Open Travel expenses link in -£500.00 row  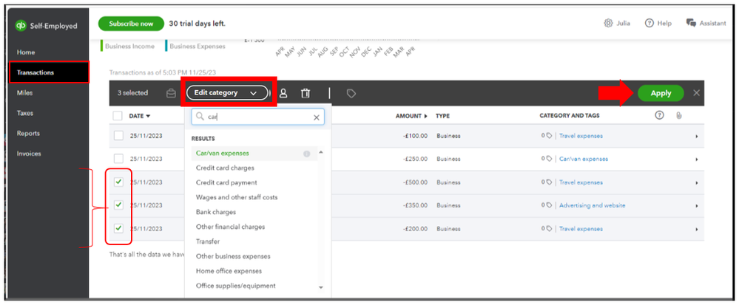581,182
